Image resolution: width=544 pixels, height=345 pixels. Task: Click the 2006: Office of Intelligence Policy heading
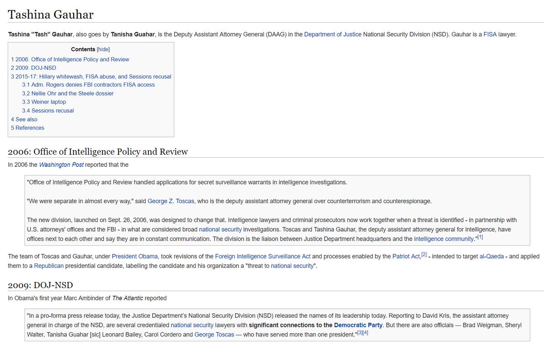point(98,152)
